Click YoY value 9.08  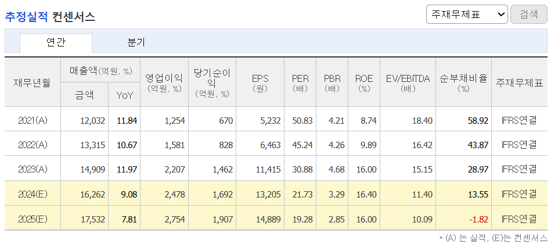[x=129, y=193]
